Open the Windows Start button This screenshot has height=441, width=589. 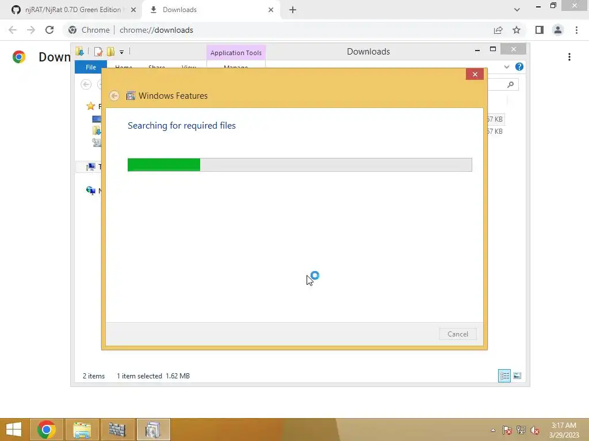tap(14, 430)
